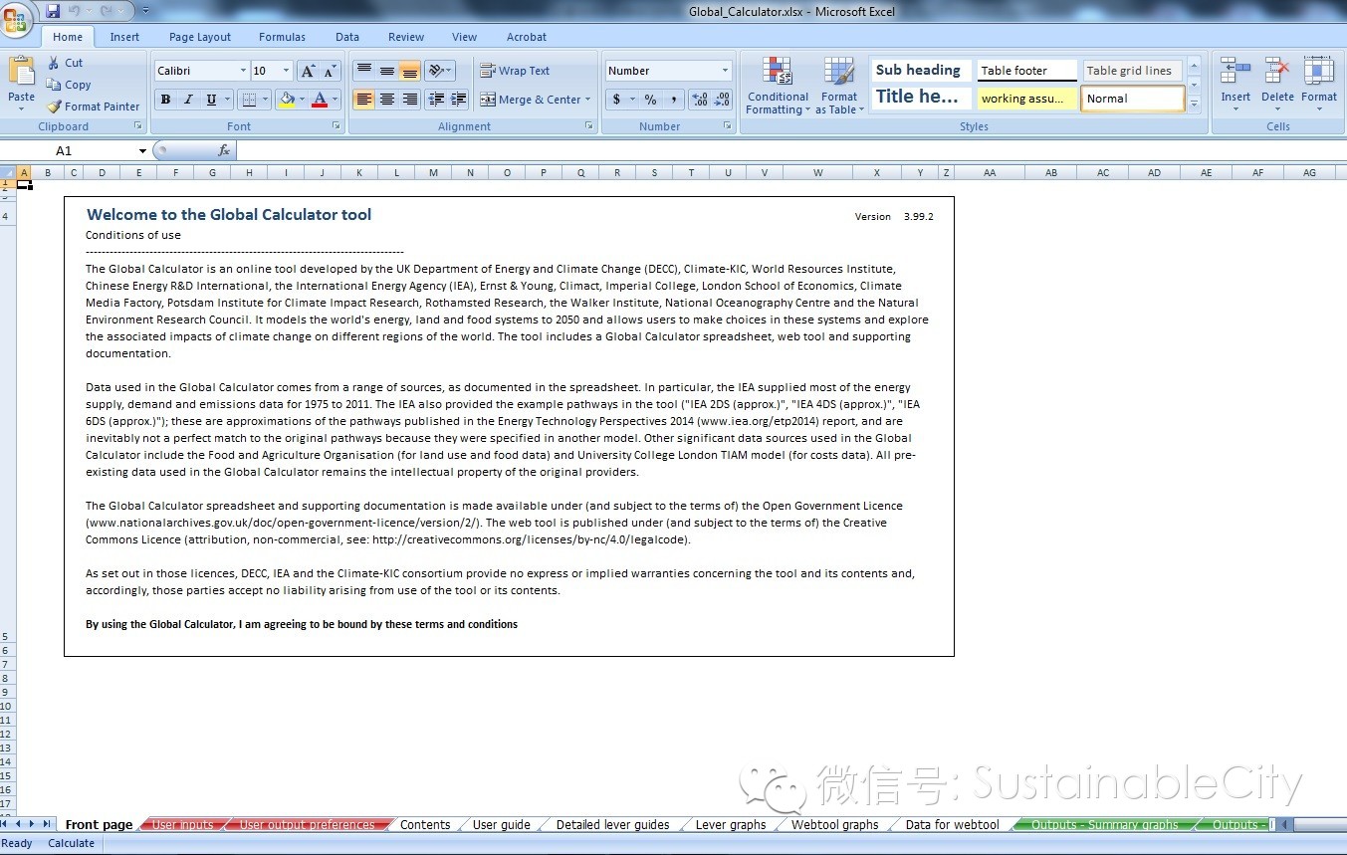Apply Top Align to cells
The height and width of the screenshot is (855, 1347).
tap(364, 71)
